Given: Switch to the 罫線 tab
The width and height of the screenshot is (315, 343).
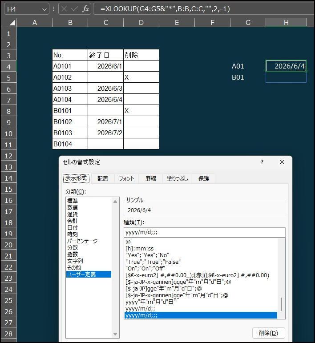Looking at the screenshot, I should click(x=151, y=179).
